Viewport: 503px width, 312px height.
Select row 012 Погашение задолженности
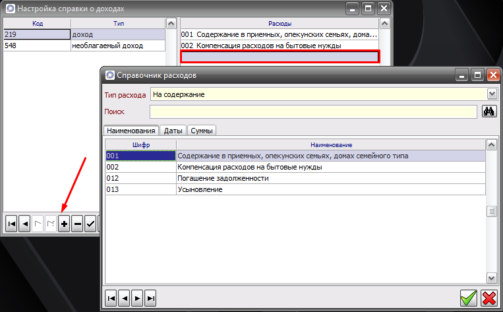pyautogui.click(x=295, y=178)
